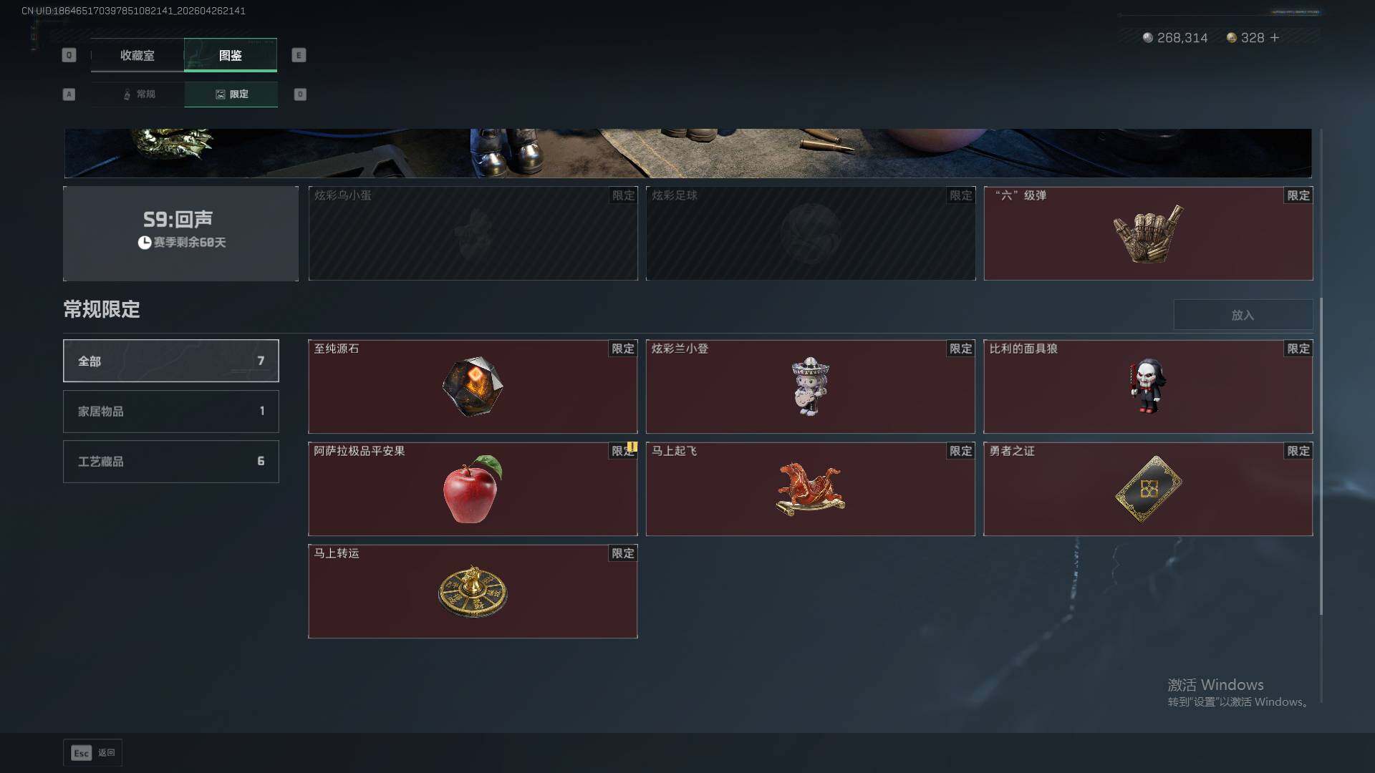The width and height of the screenshot is (1375, 773).
Task: Filter by 全部 category
Action: (171, 361)
